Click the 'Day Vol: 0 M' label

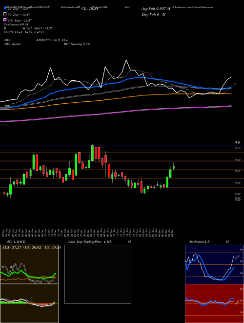tap(154, 14)
